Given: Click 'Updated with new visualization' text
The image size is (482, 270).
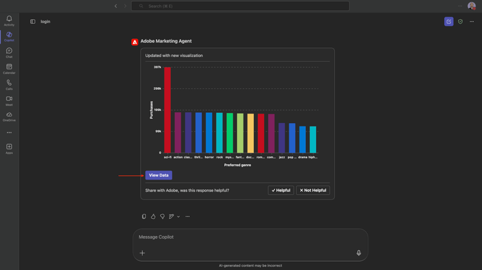Looking at the screenshot, I should point(174,56).
